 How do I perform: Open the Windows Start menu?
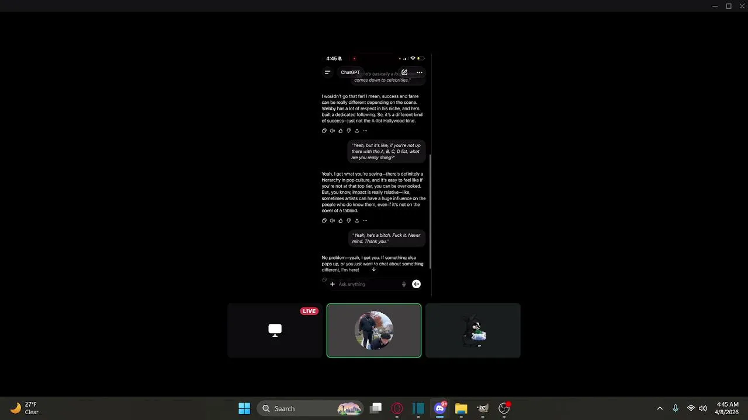tap(244, 408)
